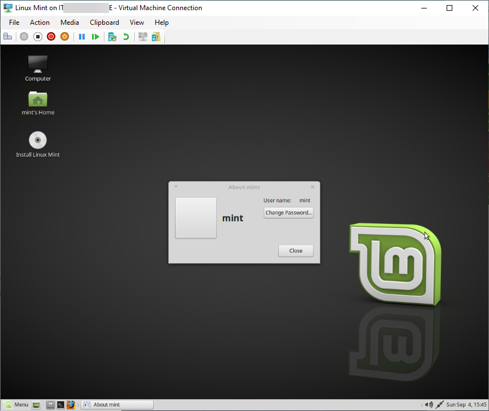Screen dimensions: 489x411
Task: Click the Virtual Machine Connection window icon
Action: (7, 8)
